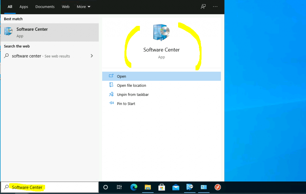Expand web results with the chevron arrow
The image size is (306, 194).
(x=92, y=56)
